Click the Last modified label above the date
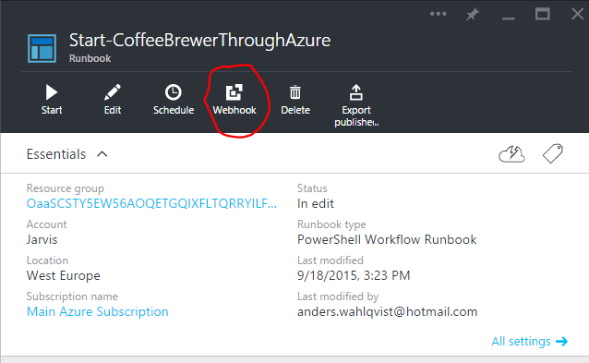589x363 pixels. [331, 260]
